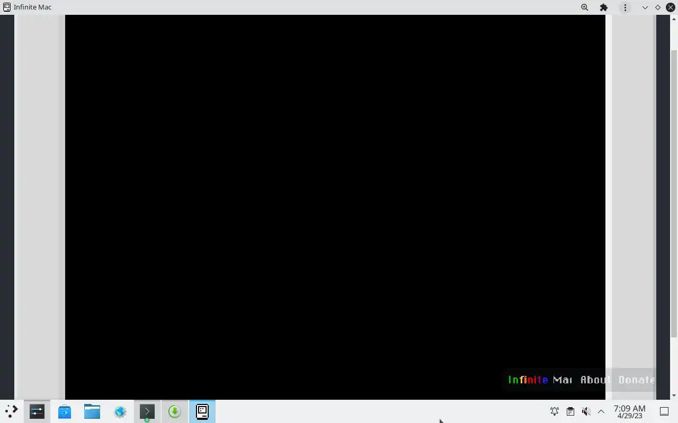Click the keep-above diamond button
Screen dimensions: 678x423
[658, 7]
